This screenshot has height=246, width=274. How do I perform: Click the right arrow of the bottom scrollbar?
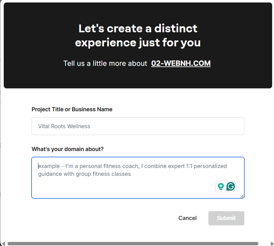click(272, 243)
